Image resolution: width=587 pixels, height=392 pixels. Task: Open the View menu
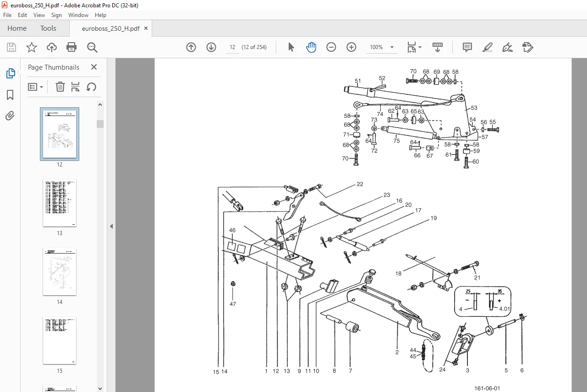pyautogui.click(x=39, y=15)
